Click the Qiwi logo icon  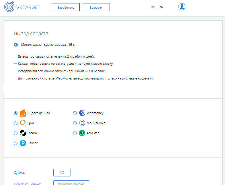(23, 123)
